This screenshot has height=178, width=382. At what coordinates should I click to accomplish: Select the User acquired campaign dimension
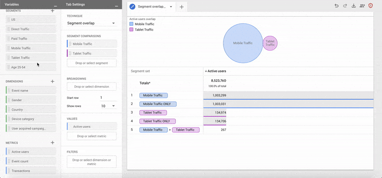click(x=31, y=128)
